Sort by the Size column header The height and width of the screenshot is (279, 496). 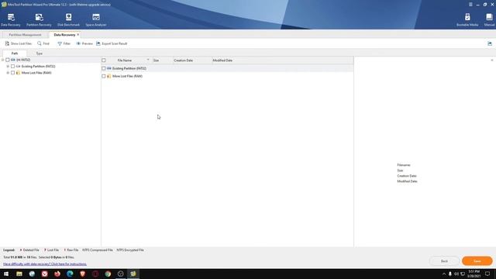pyautogui.click(x=162, y=60)
